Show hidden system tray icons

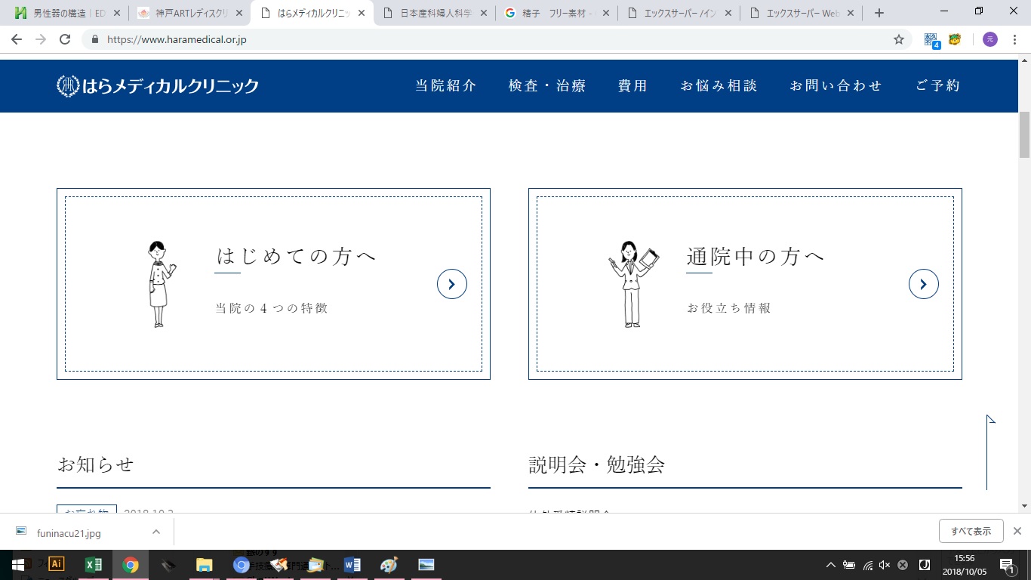831,565
